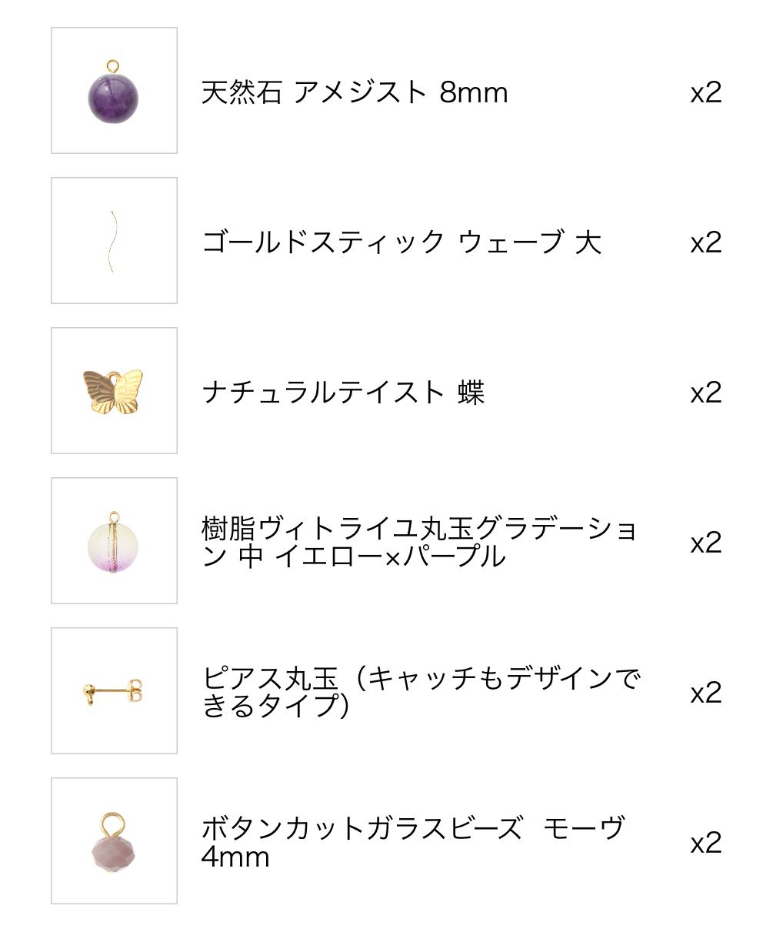Open the gold stud earring post image
The width and height of the screenshot is (773, 929).
click(x=114, y=691)
